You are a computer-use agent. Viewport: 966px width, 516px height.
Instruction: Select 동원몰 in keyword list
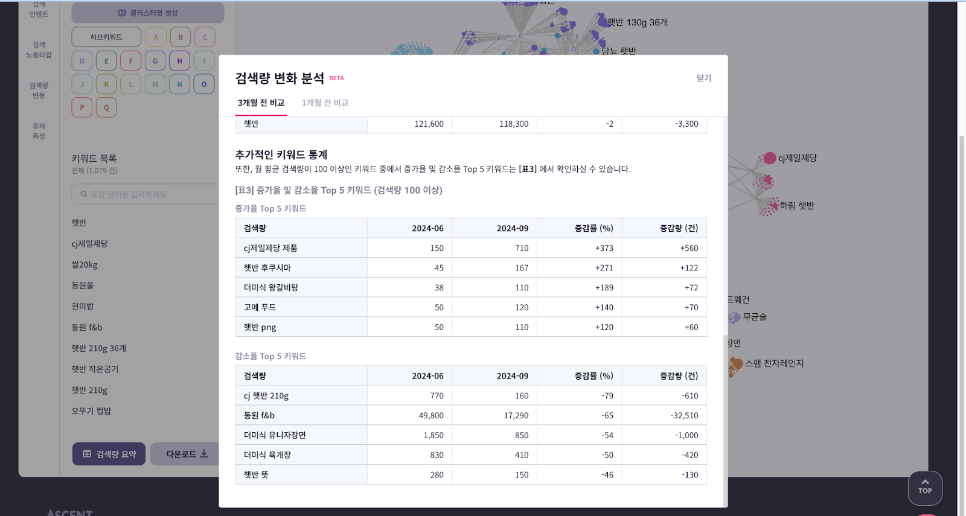pos(83,285)
